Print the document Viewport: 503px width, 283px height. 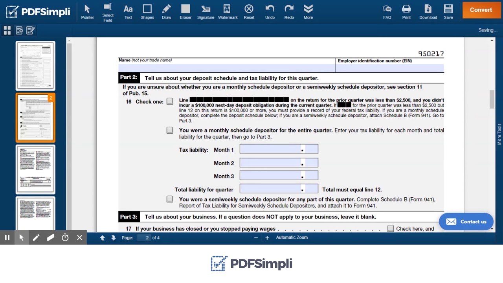tap(406, 12)
